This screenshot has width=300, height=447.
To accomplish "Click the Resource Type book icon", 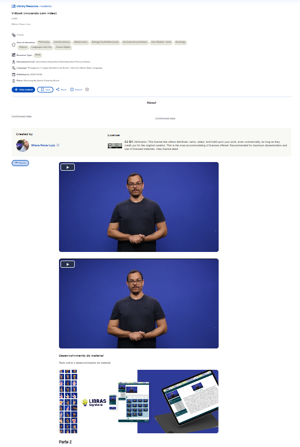I will (13, 55).
